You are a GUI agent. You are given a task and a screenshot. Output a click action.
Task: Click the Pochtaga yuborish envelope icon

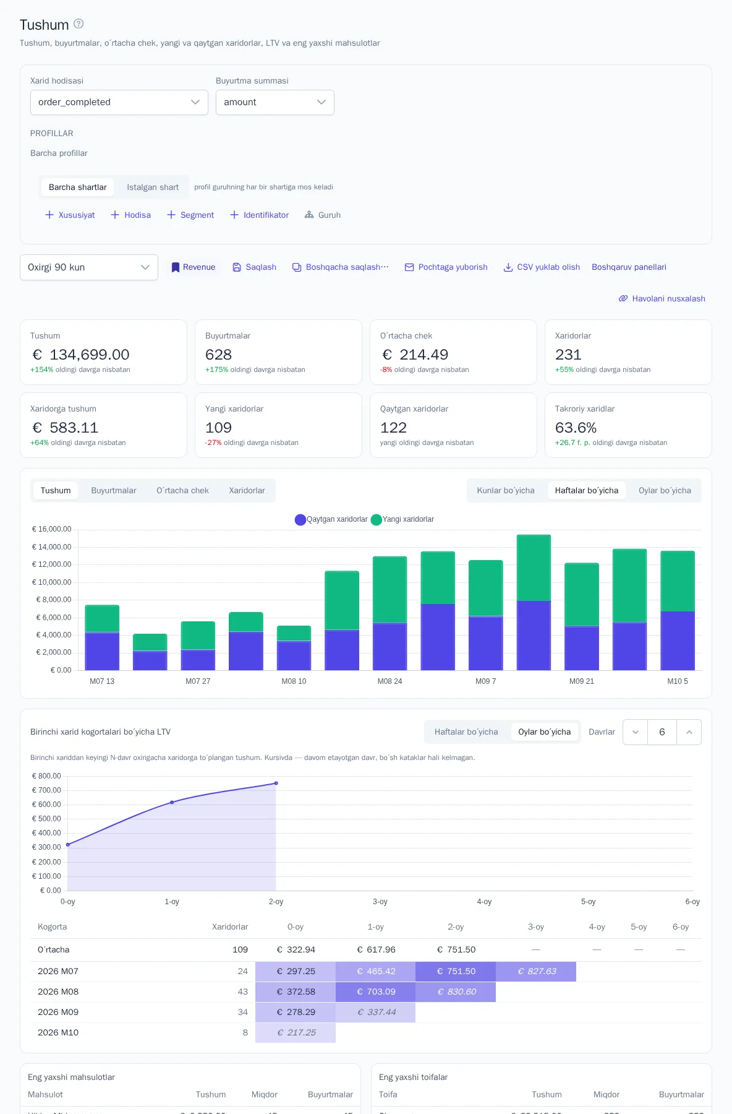(409, 267)
